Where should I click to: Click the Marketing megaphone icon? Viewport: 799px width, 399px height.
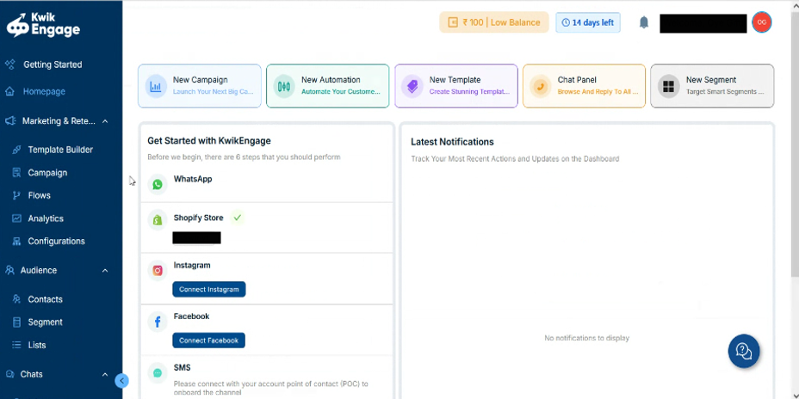tap(9, 121)
